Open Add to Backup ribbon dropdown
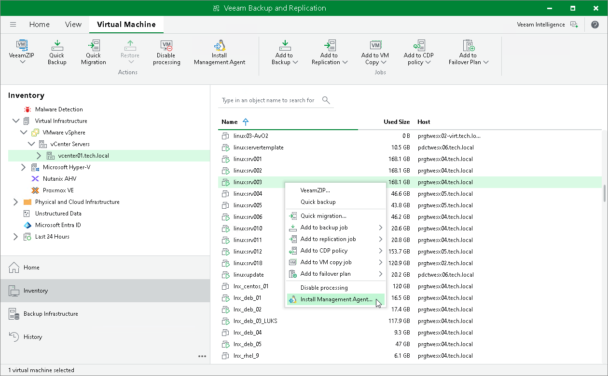The width and height of the screenshot is (608, 376). pos(284,52)
